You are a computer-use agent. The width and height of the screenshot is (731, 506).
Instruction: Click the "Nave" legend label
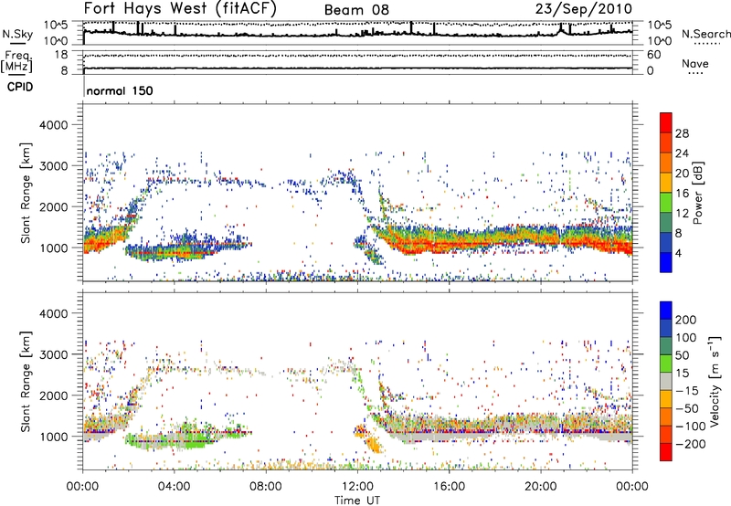pos(695,63)
